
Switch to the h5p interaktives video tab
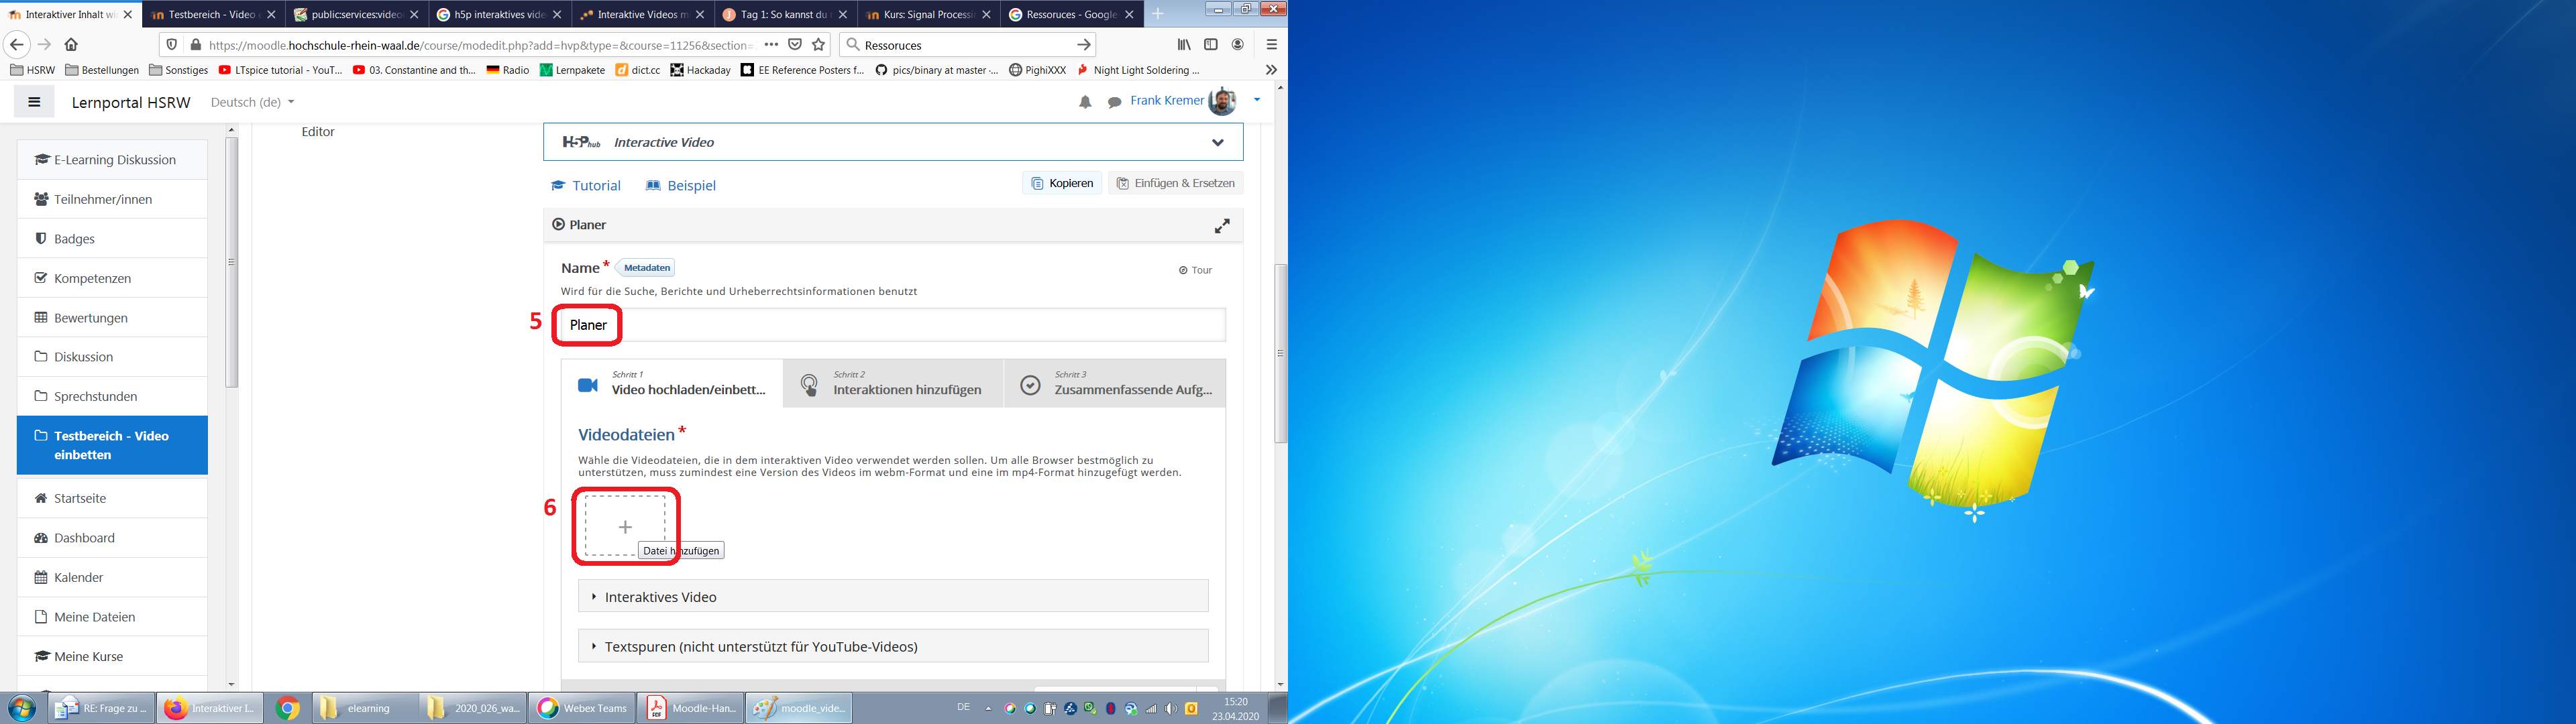[500, 15]
